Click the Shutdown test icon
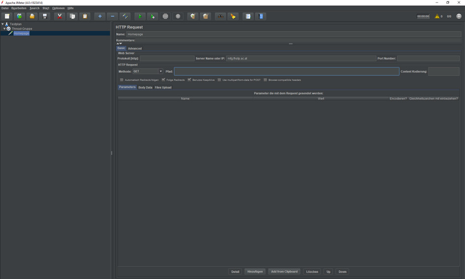Viewport: 465px width, 279px height. pyautogui.click(x=178, y=16)
